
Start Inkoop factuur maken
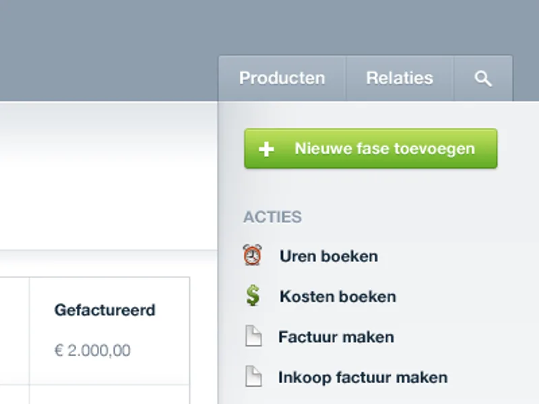[363, 378]
